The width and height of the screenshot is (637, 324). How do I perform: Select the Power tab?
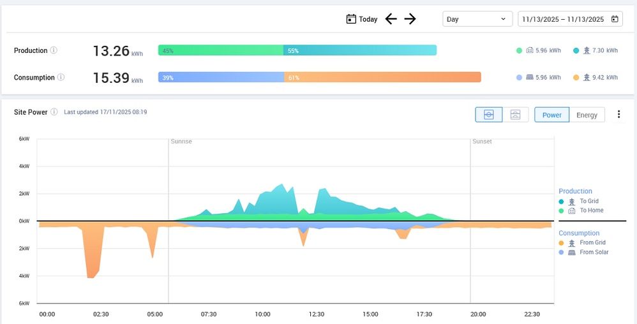(551, 115)
